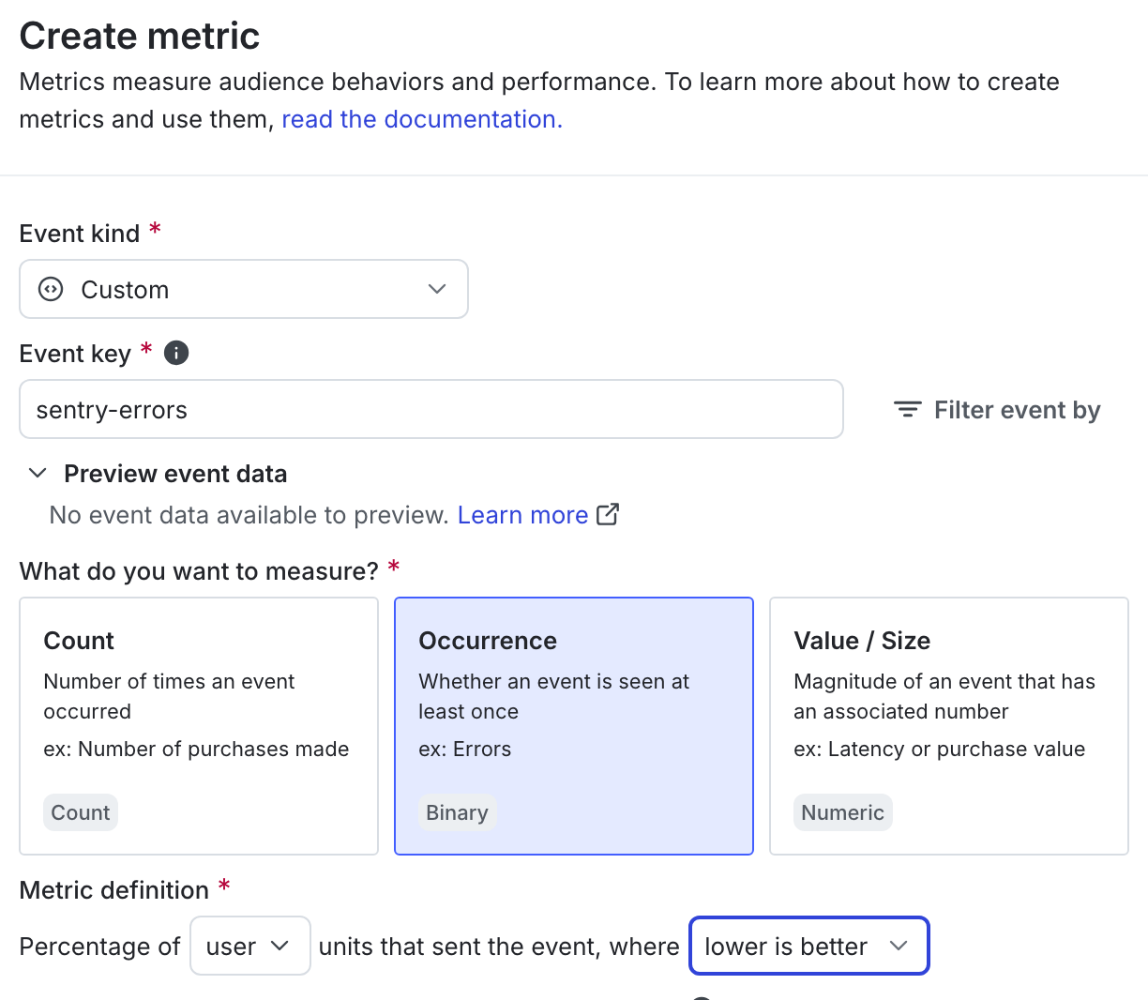
Task: Expand the disclosure arrow beside Preview event data
Action: [38, 473]
